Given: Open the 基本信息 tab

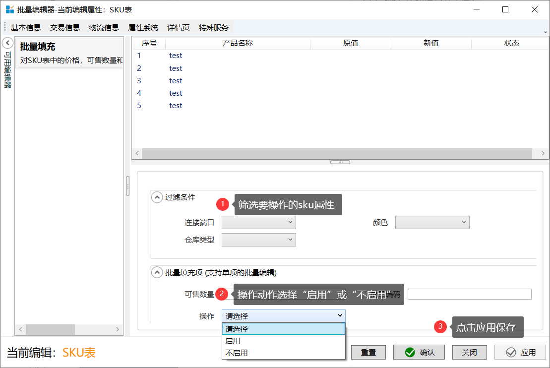Looking at the screenshot, I should pyautogui.click(x=26, y=27).
